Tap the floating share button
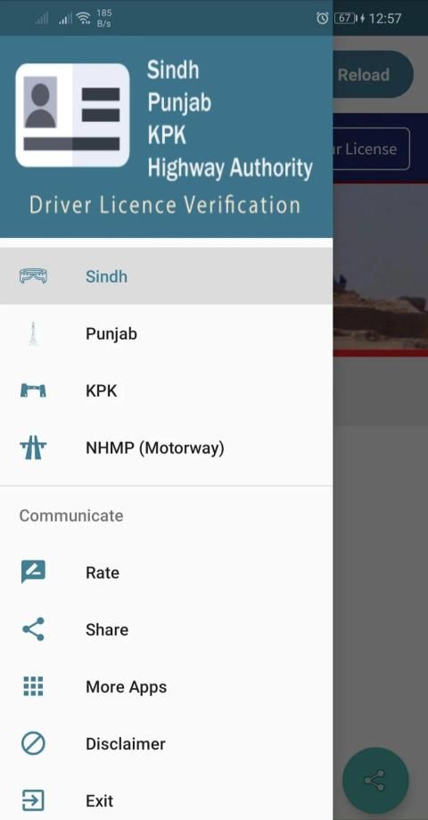 pyautogui.click(x=375, y=780)
